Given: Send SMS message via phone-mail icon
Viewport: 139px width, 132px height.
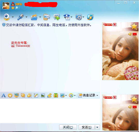Looking at the screenshot, I should pyautogui.click(x=47, y=17).
